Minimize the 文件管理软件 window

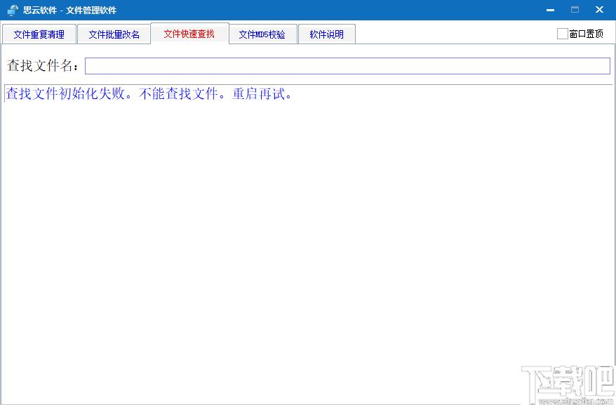pos(550,10)
